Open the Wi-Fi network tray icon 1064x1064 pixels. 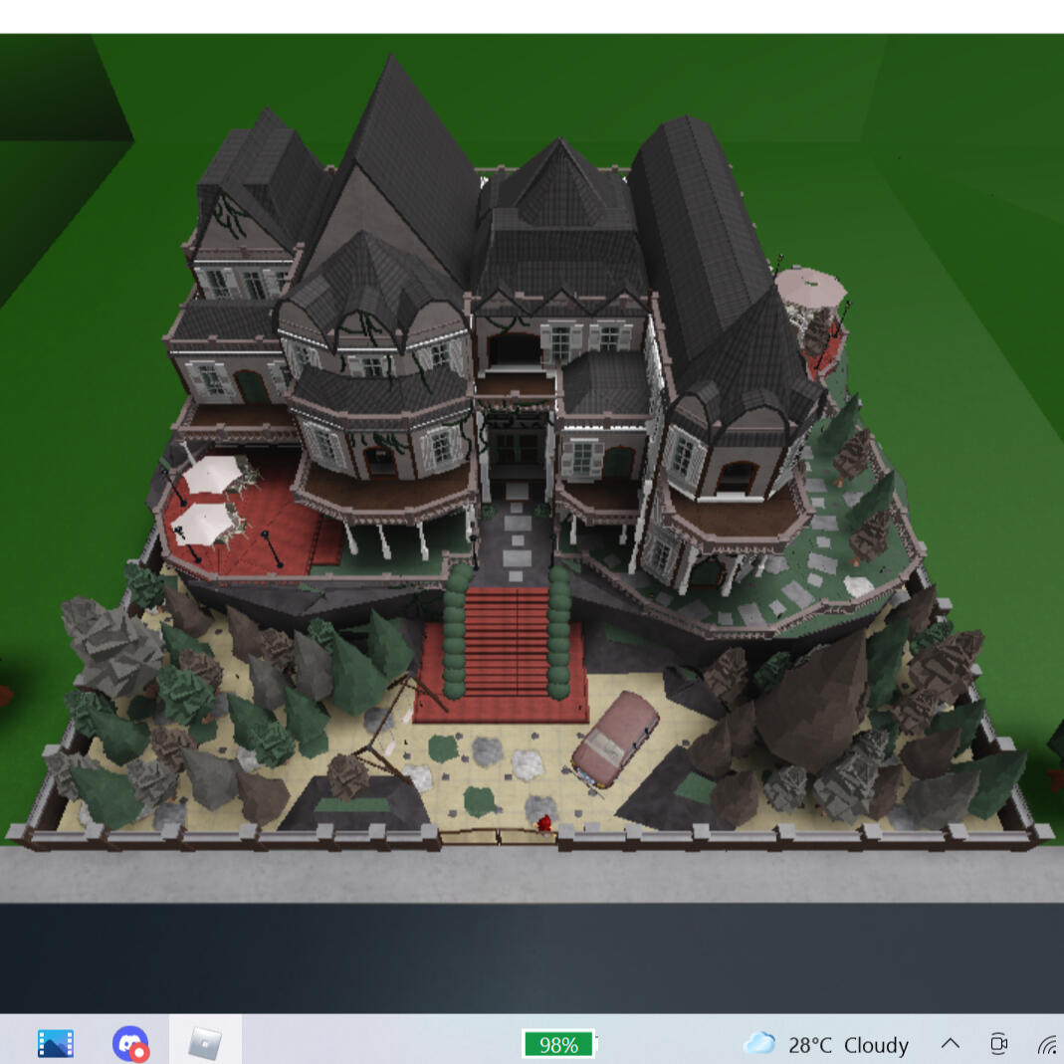pyautogui.click(x=1046, y=1044)
